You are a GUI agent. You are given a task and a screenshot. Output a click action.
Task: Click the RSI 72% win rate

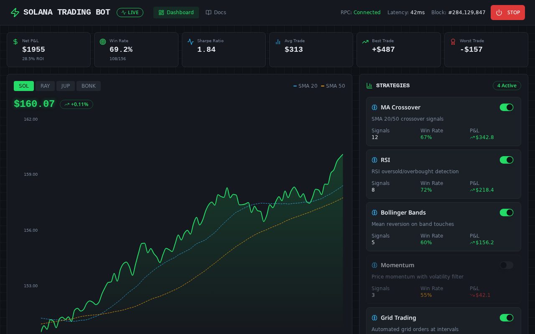pos(426,190)
